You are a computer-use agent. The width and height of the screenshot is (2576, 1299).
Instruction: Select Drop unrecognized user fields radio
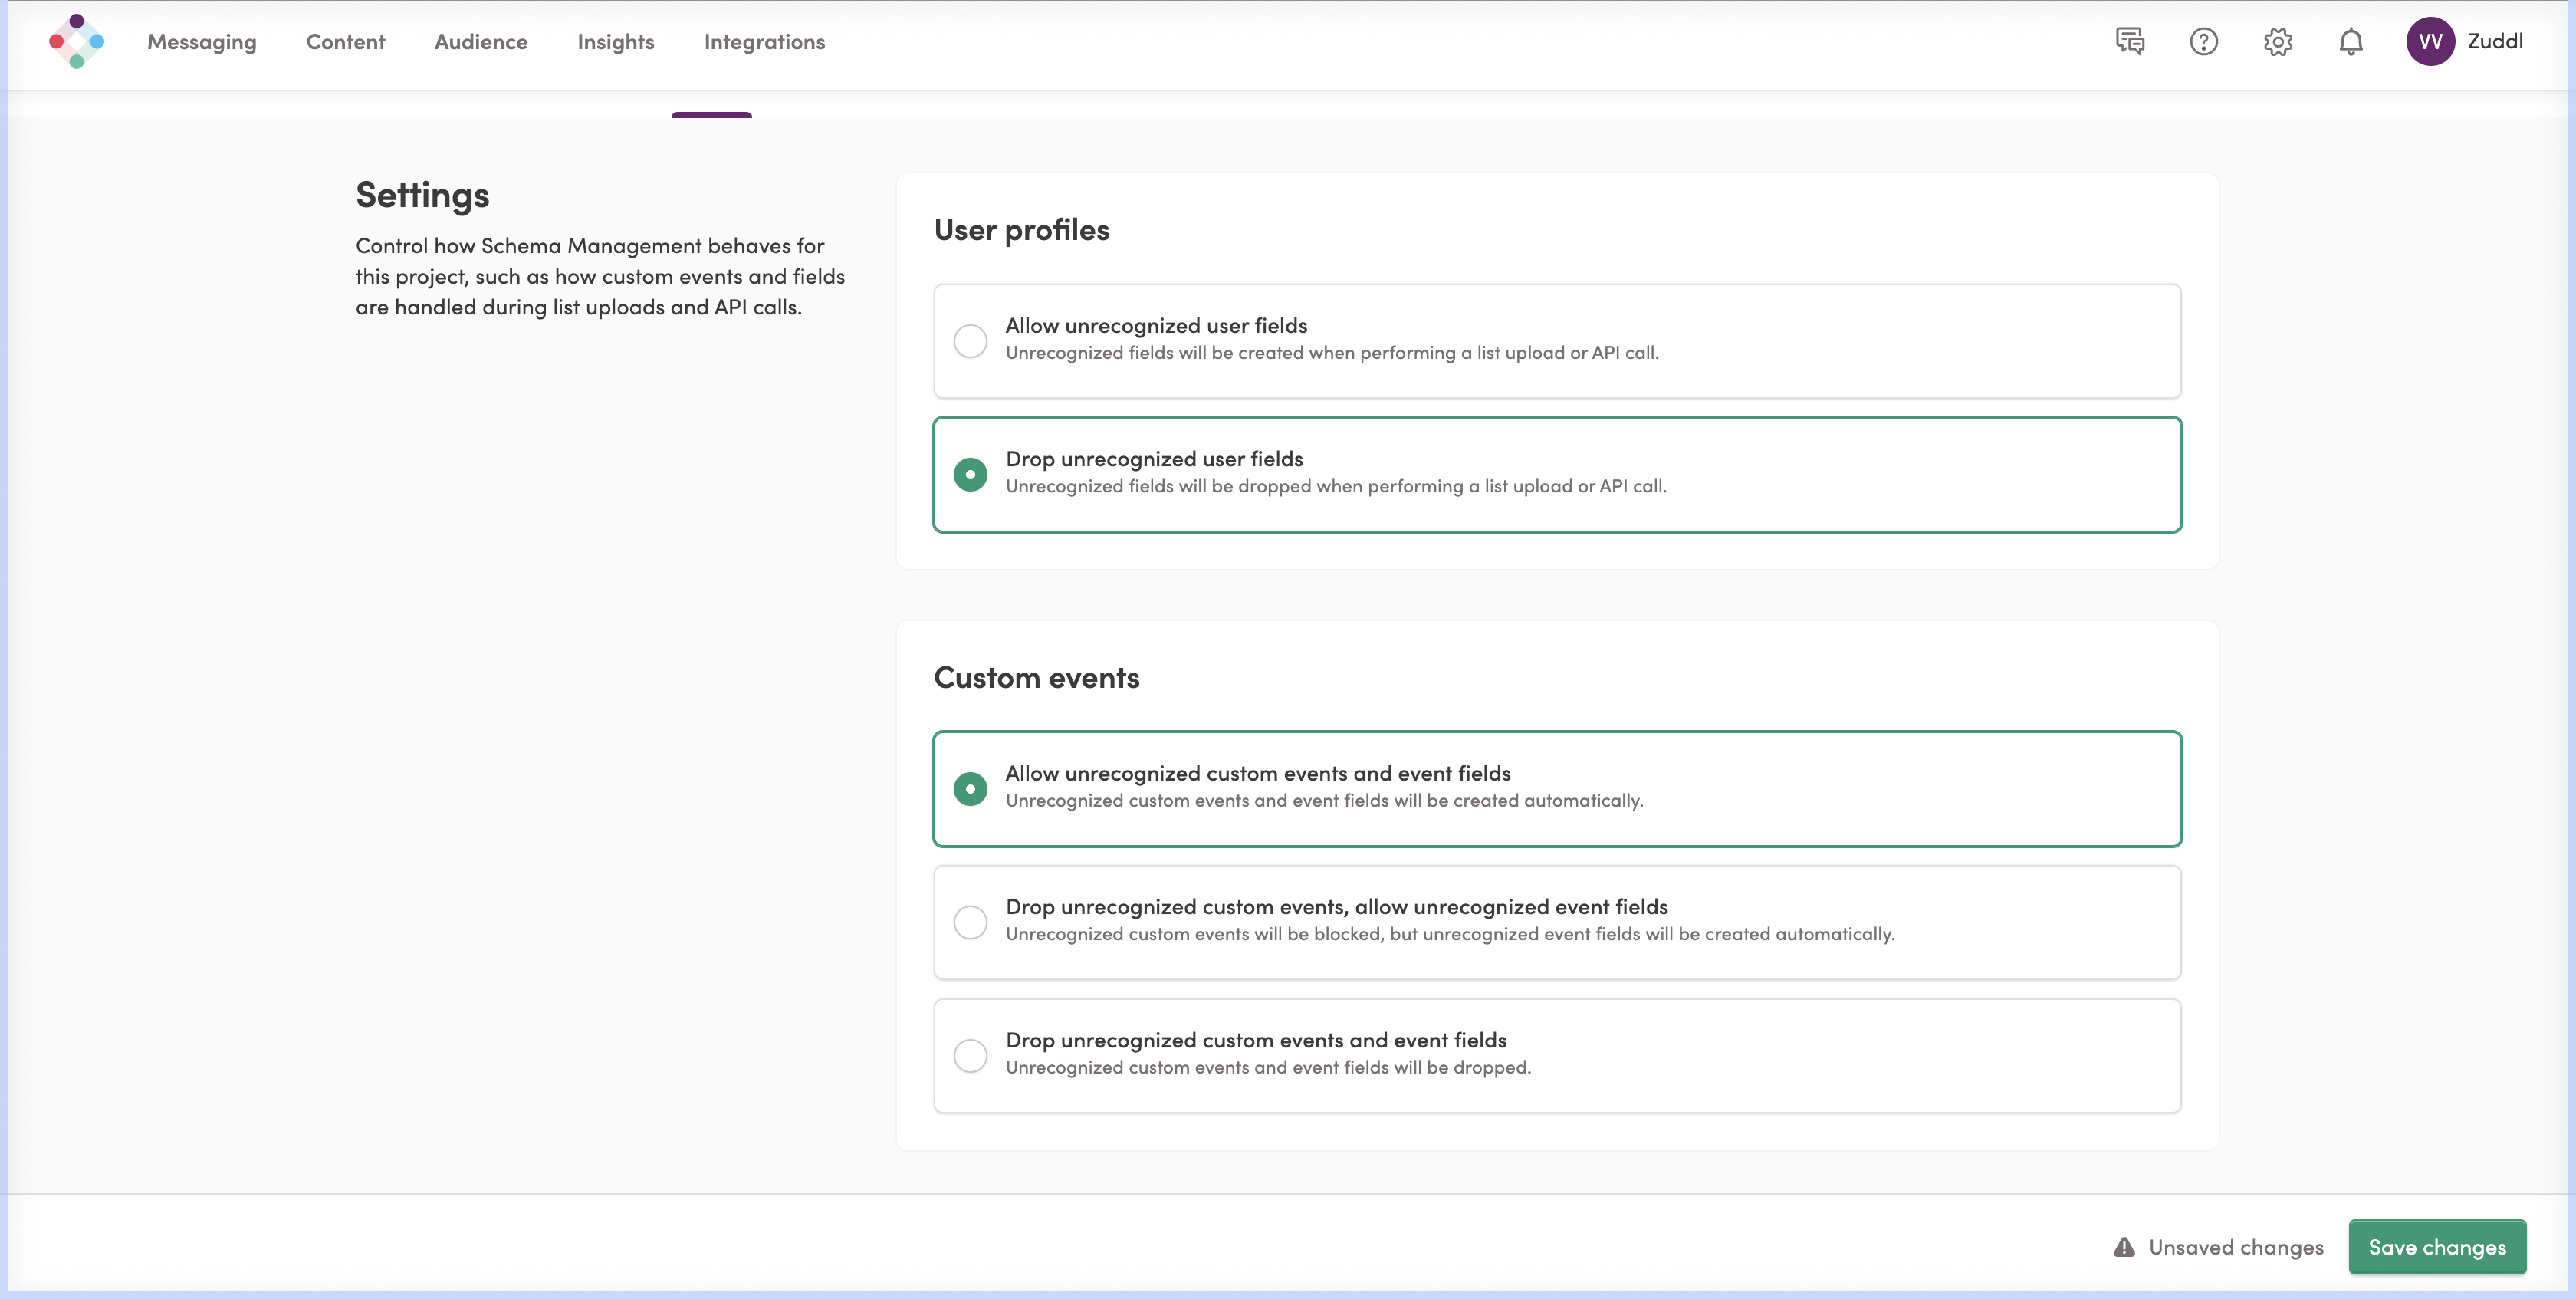click(x=970, y=474)
